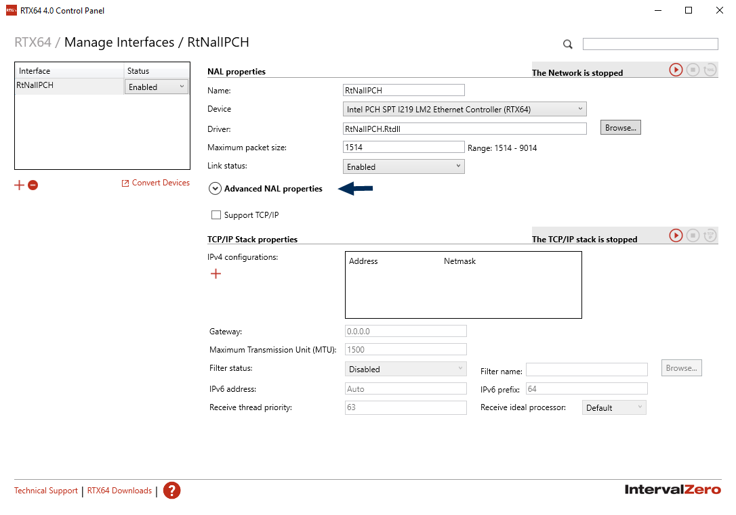This screenshot has height=515, width=736.
Task: Remove the interface with the red minus icon
Action: (x=33, y=185)
